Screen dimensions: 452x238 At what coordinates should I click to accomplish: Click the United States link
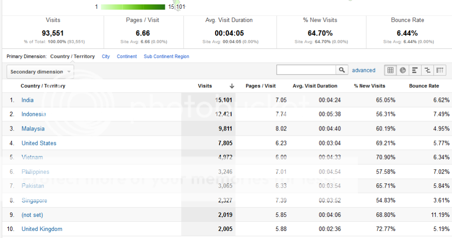pos(39,143)
